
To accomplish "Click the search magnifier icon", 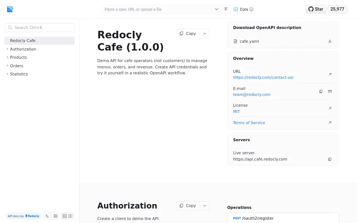I will pyautogui.click(x=10, y=28).
